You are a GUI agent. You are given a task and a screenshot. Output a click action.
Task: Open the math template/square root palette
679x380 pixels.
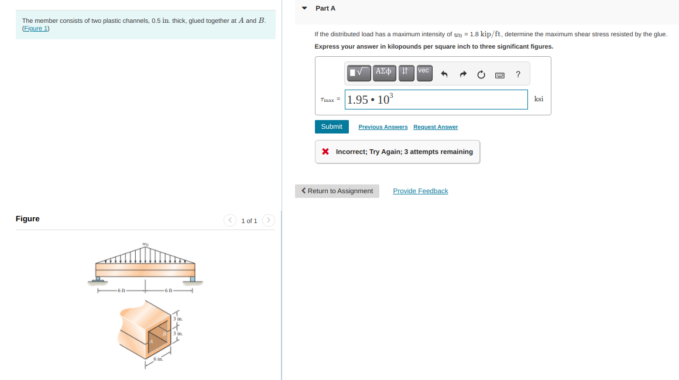click(359, 73)
